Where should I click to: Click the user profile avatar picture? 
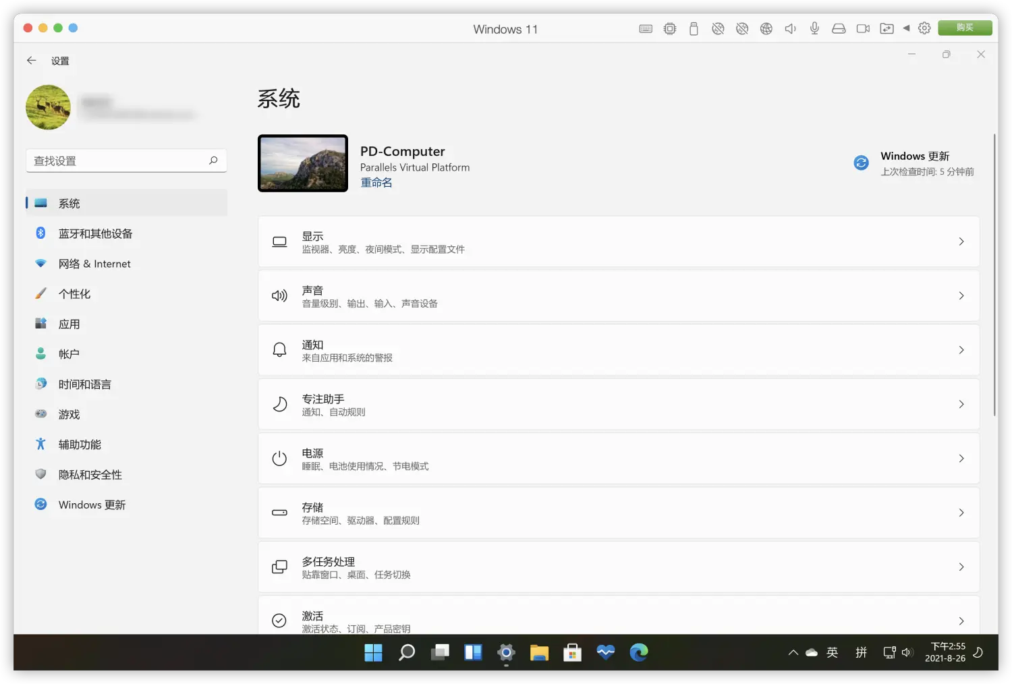click(49, 107)
